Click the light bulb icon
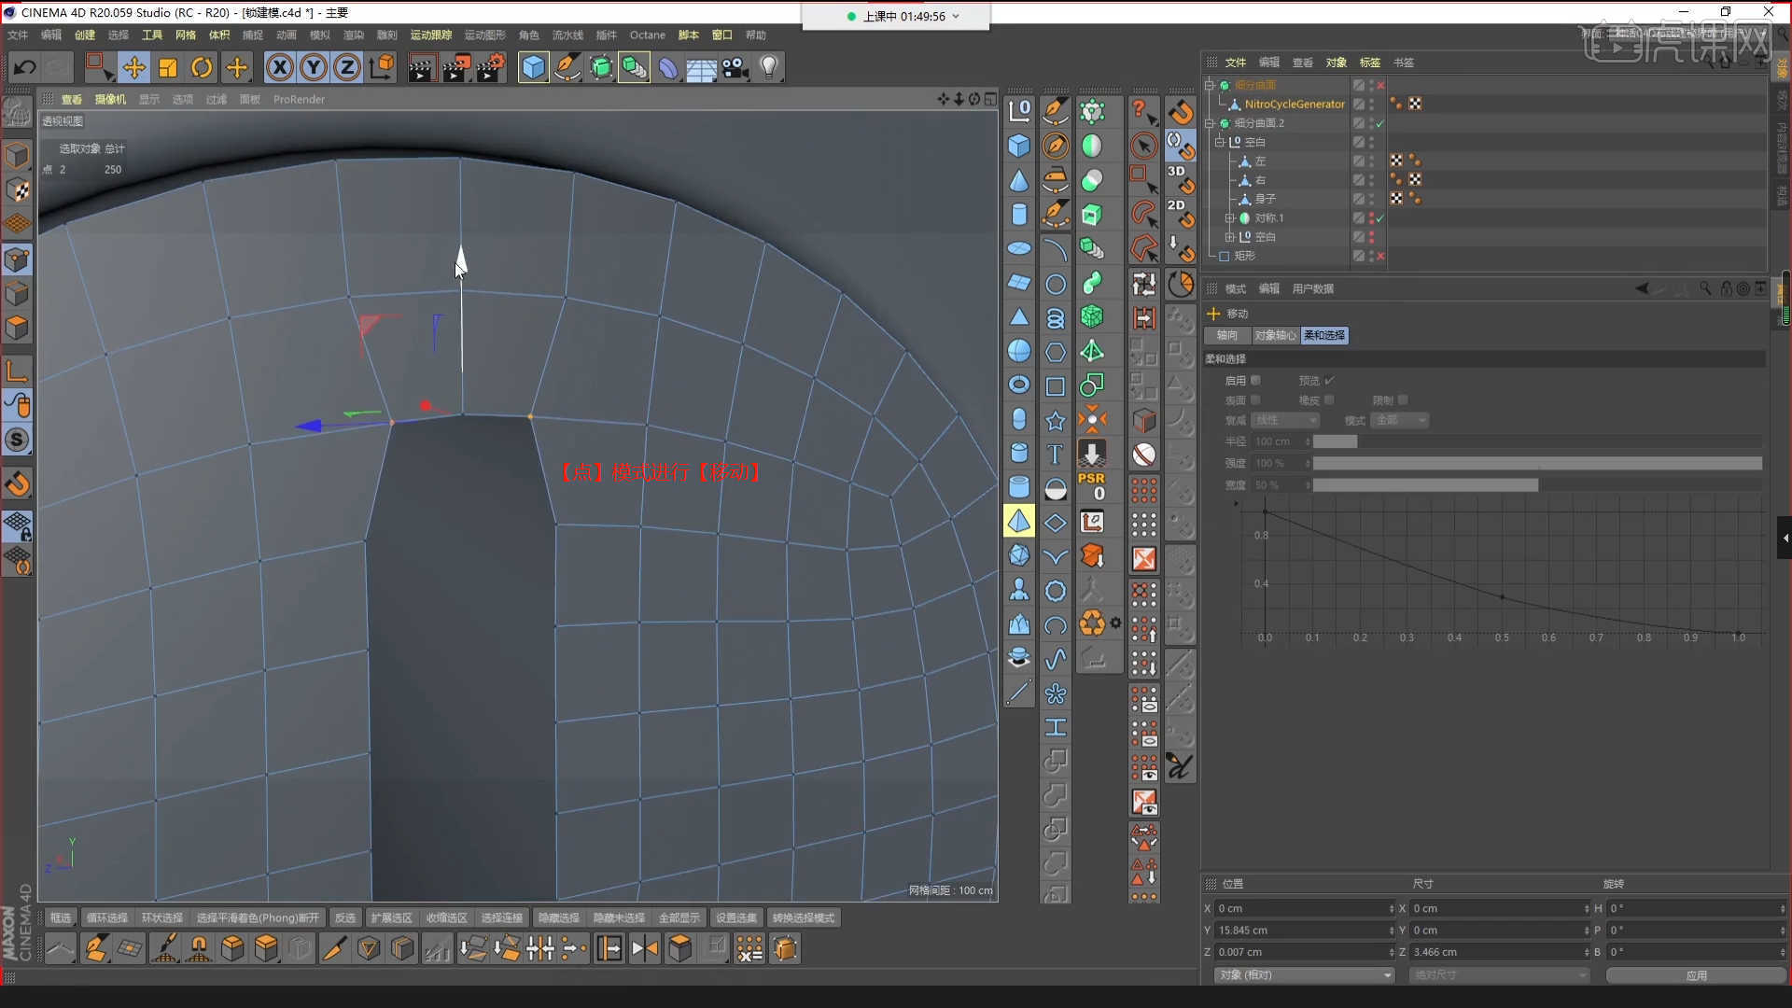Viewport: 1792px width, 1008px height. click(x=769, y=67)
